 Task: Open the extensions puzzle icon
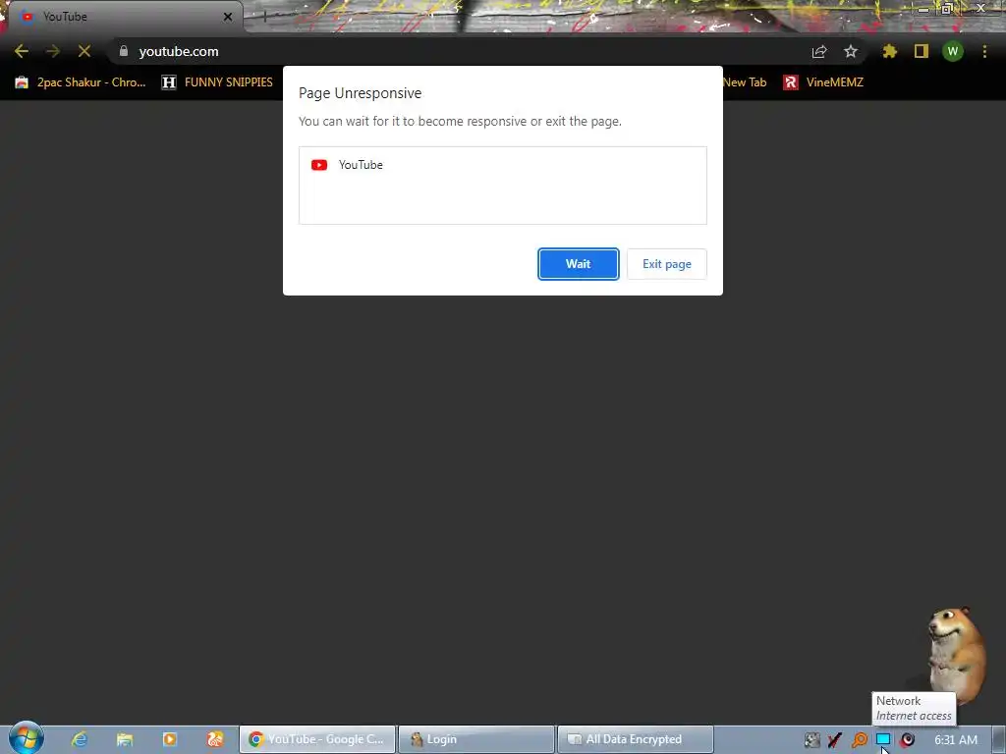click(x=889, y=51)
